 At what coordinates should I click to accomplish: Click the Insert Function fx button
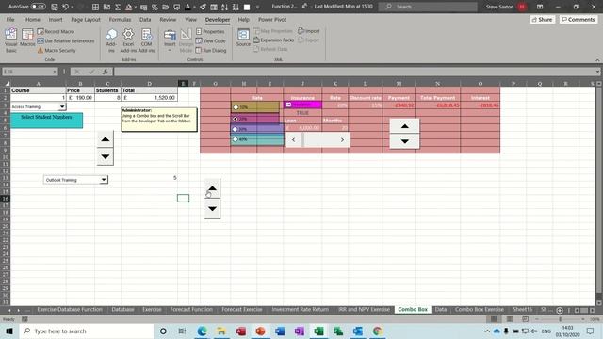click(x=105, y=72)
